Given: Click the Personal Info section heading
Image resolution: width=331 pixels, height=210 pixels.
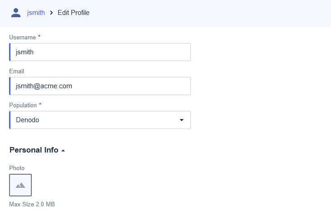Looking at the screenshot, I should pos(34,150).
